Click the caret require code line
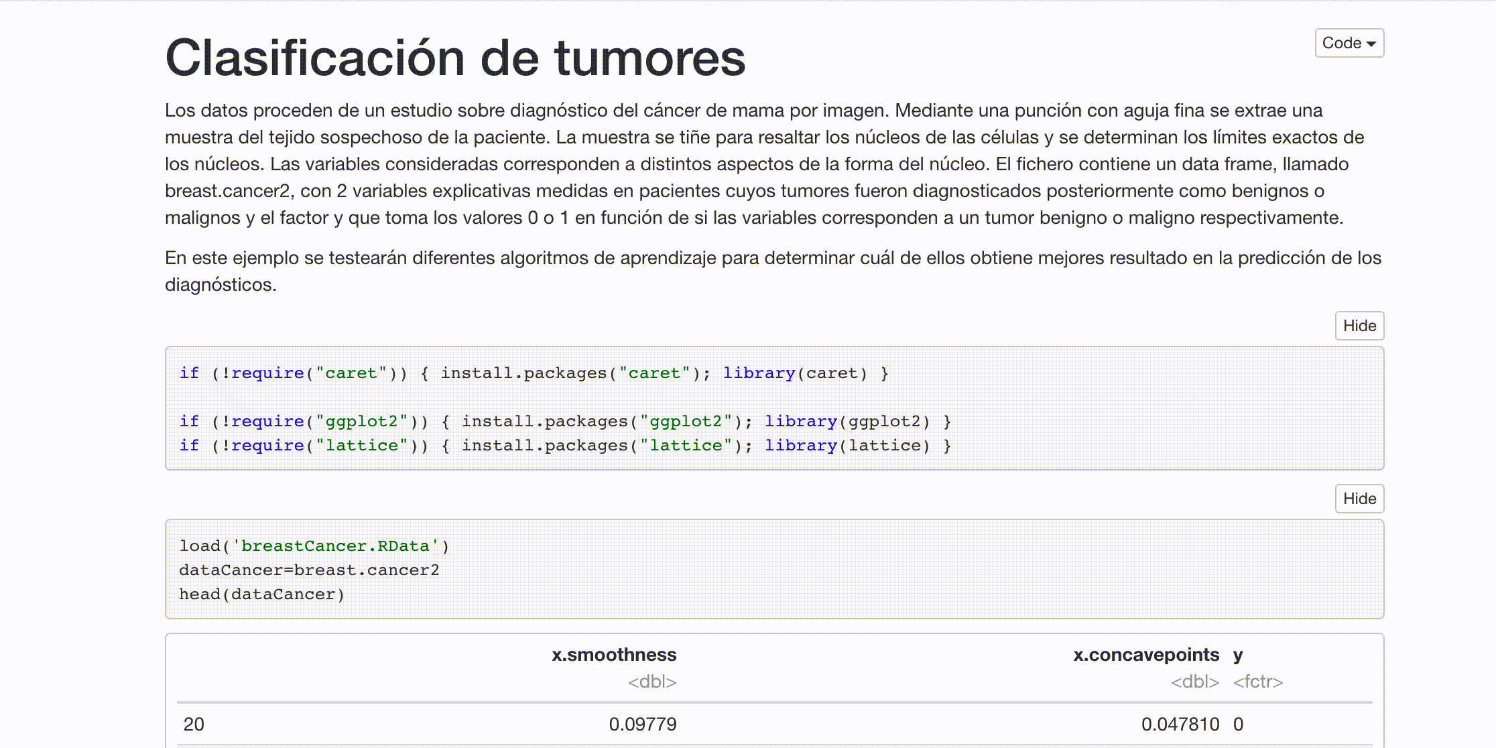 pos(534,373)
